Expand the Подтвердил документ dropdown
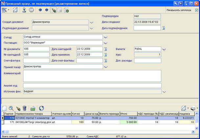 (91, 28)
